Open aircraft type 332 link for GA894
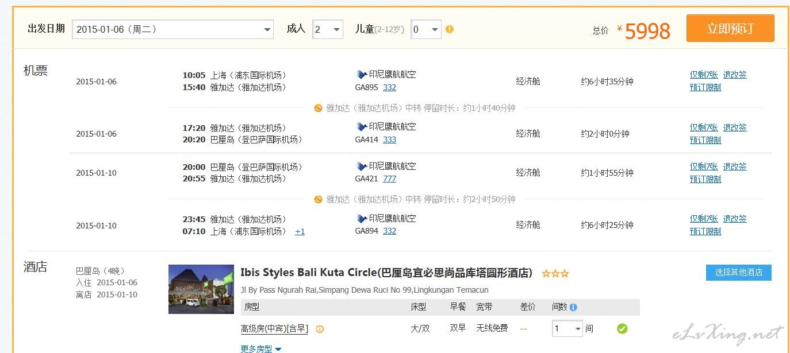This screenshot has height=353, width=790. pos(389,231)
